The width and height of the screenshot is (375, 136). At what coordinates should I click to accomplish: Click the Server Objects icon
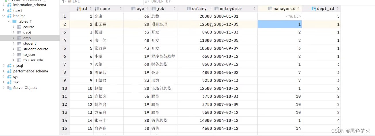pos(9,88)
